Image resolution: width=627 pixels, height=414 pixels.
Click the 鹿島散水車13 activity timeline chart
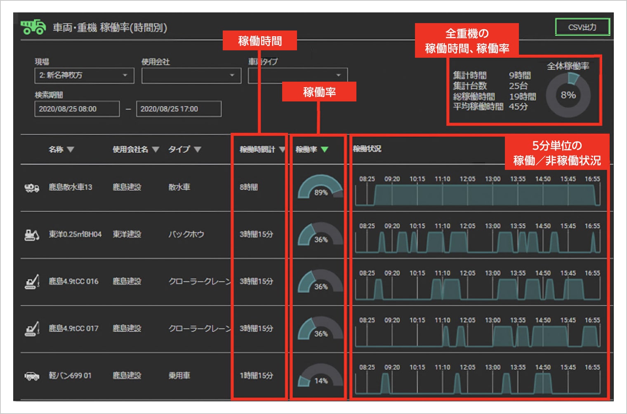[x=478, y=191]
